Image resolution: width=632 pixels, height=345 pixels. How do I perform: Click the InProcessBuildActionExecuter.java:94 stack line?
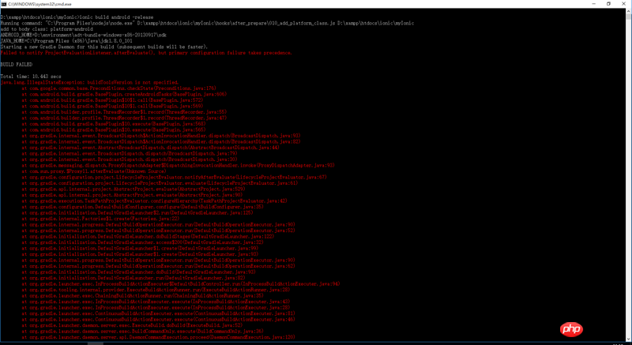click(x=181, y=283)
